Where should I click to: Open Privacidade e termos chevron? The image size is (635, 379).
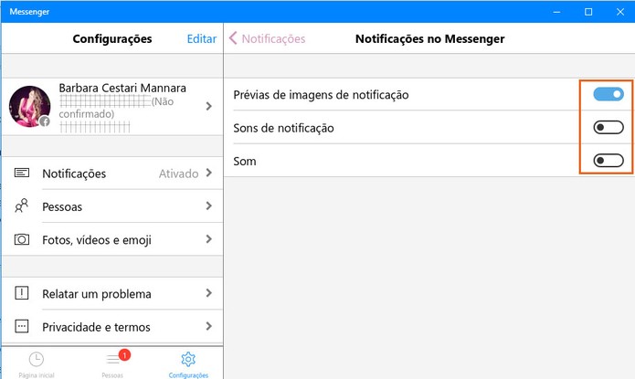(209, 326)
